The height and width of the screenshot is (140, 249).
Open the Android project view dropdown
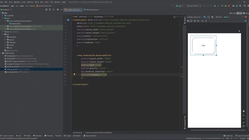6,10
